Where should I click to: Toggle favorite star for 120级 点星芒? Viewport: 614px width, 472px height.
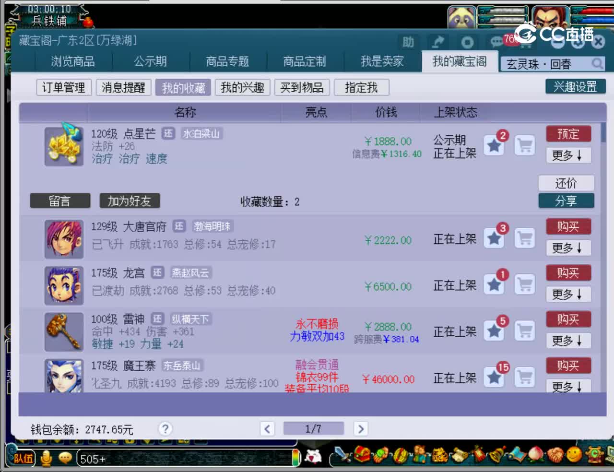pos(494,145)
